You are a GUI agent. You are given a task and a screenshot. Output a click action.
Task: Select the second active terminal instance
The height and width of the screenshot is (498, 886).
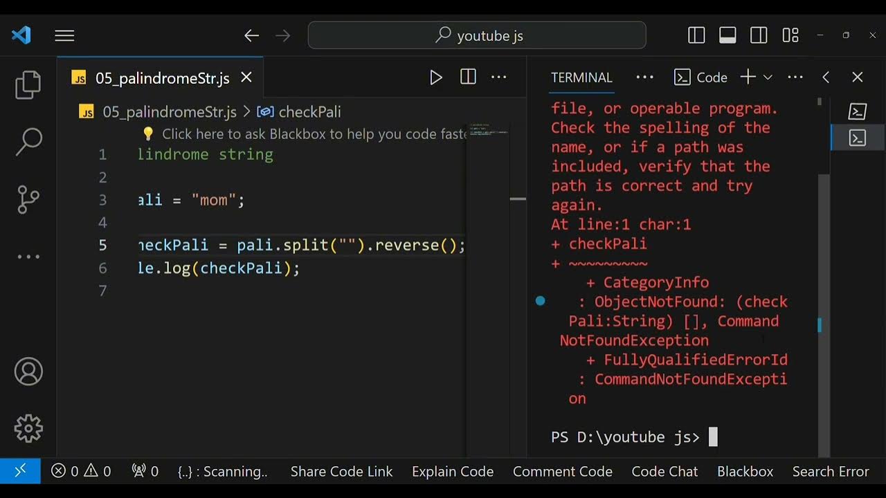858,138
